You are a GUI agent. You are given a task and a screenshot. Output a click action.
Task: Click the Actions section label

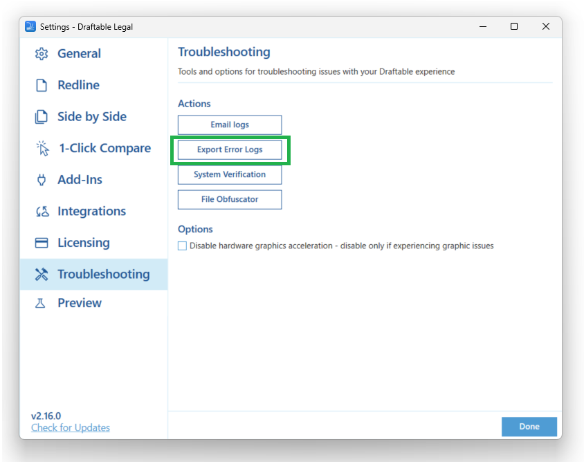[x=194, y=104]
